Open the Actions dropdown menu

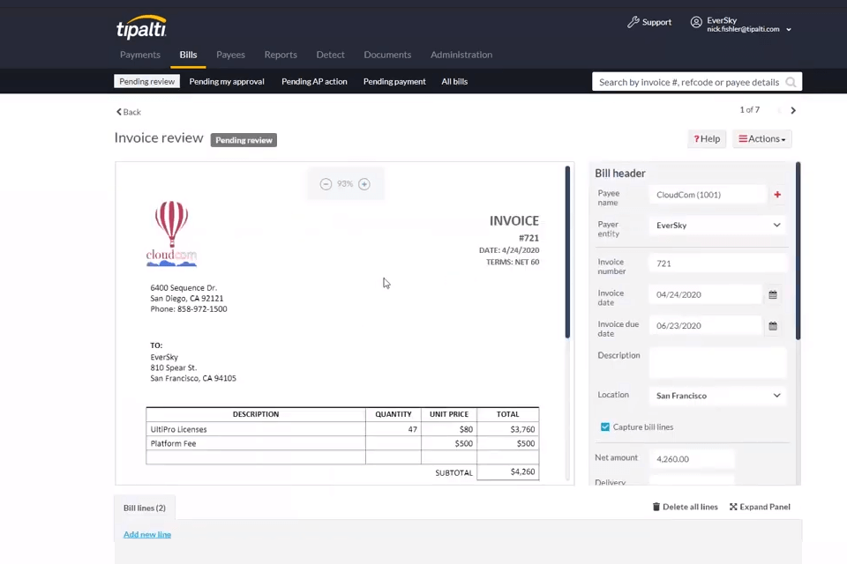(x=761, y=139)
